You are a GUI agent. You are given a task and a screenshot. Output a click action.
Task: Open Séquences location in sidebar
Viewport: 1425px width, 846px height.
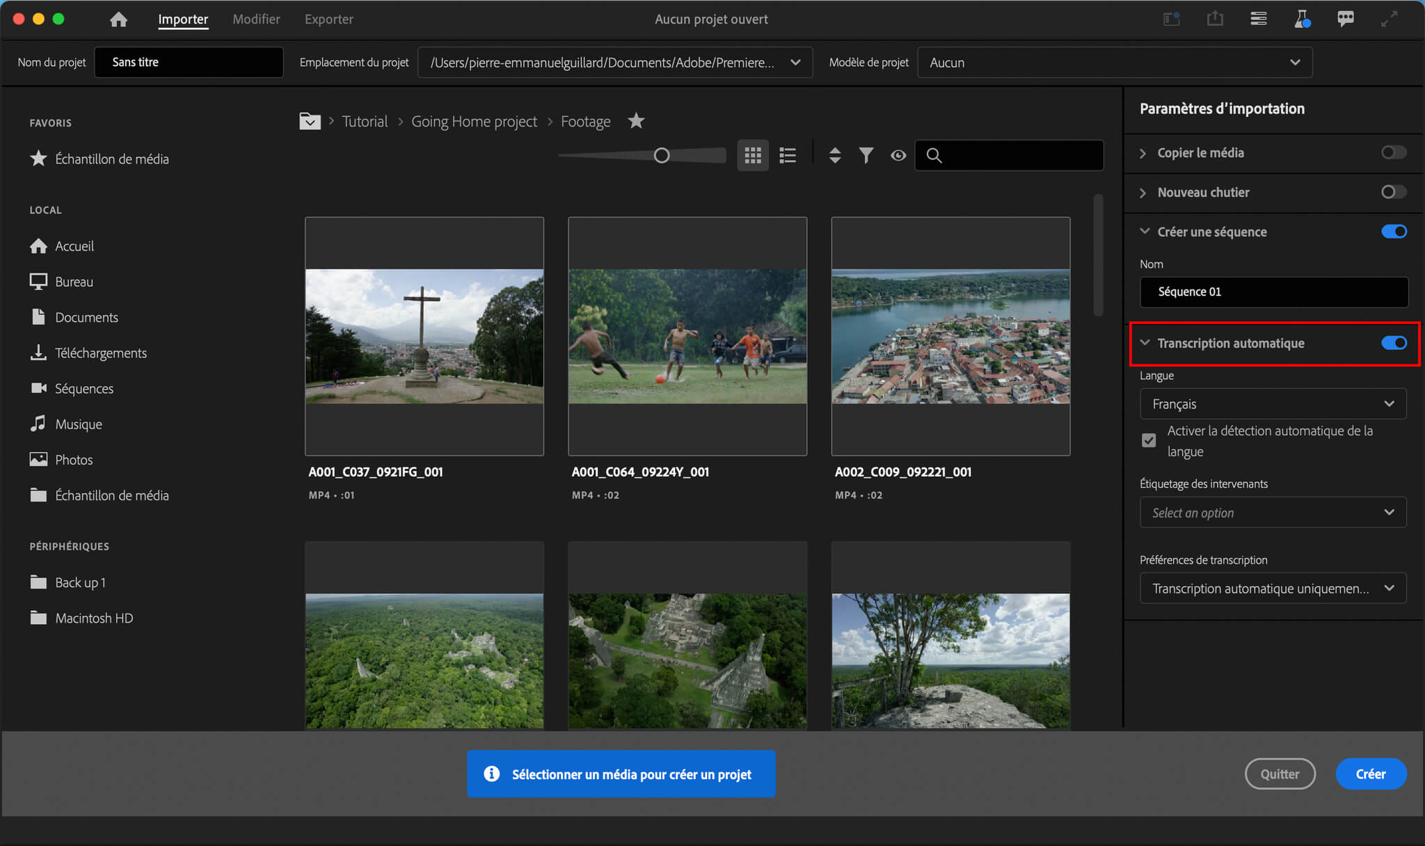pyautogui.click(x=72, y=388)
